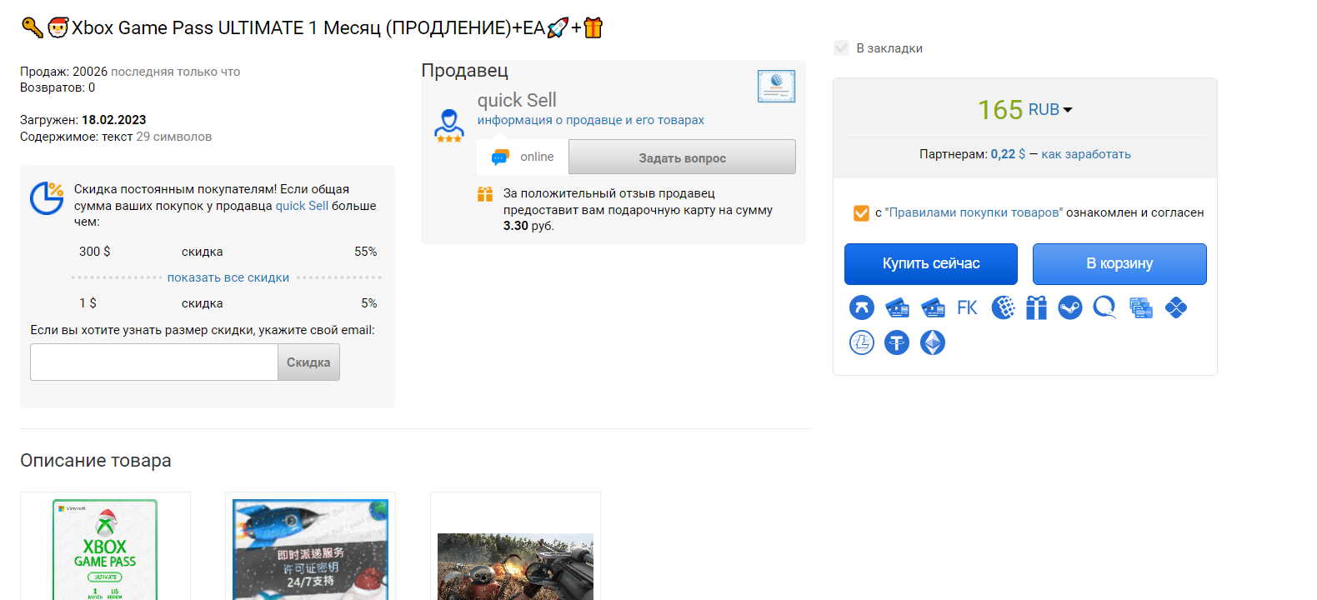Image resolution: width=1317 pixels, height=600 pixels.
Task: Click the partner reward '0,22 $'
Action: pos(1009,154)
